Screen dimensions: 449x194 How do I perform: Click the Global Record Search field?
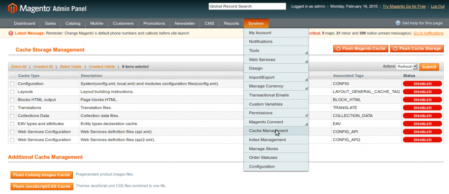(247, 6)
